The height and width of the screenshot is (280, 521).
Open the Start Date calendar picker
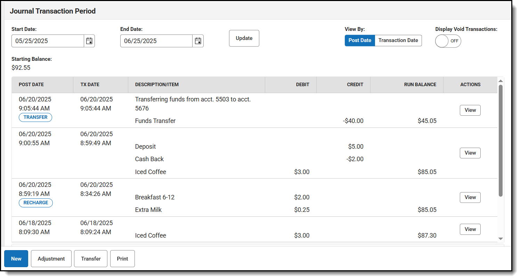tap(89, 41)
